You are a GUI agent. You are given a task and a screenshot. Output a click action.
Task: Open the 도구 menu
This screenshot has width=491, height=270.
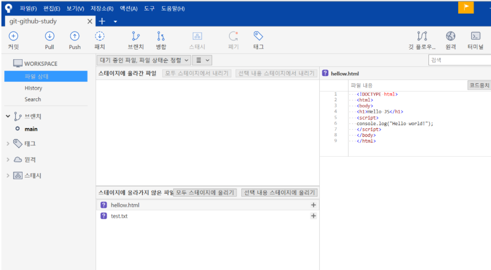point(150,8)
